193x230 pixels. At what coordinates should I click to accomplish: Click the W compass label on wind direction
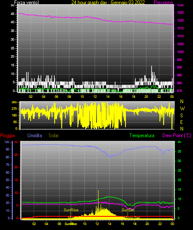(x=182, y=109)
